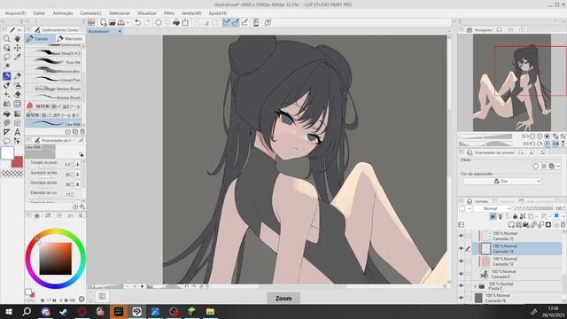Open the Editar menu
This screenshot has width=567, height=319.
point(39,13)
